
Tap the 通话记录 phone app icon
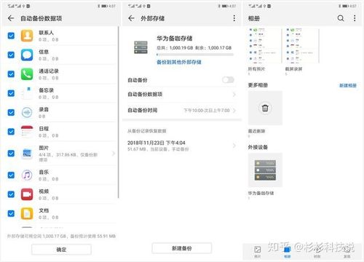click(x=27, y=74)
